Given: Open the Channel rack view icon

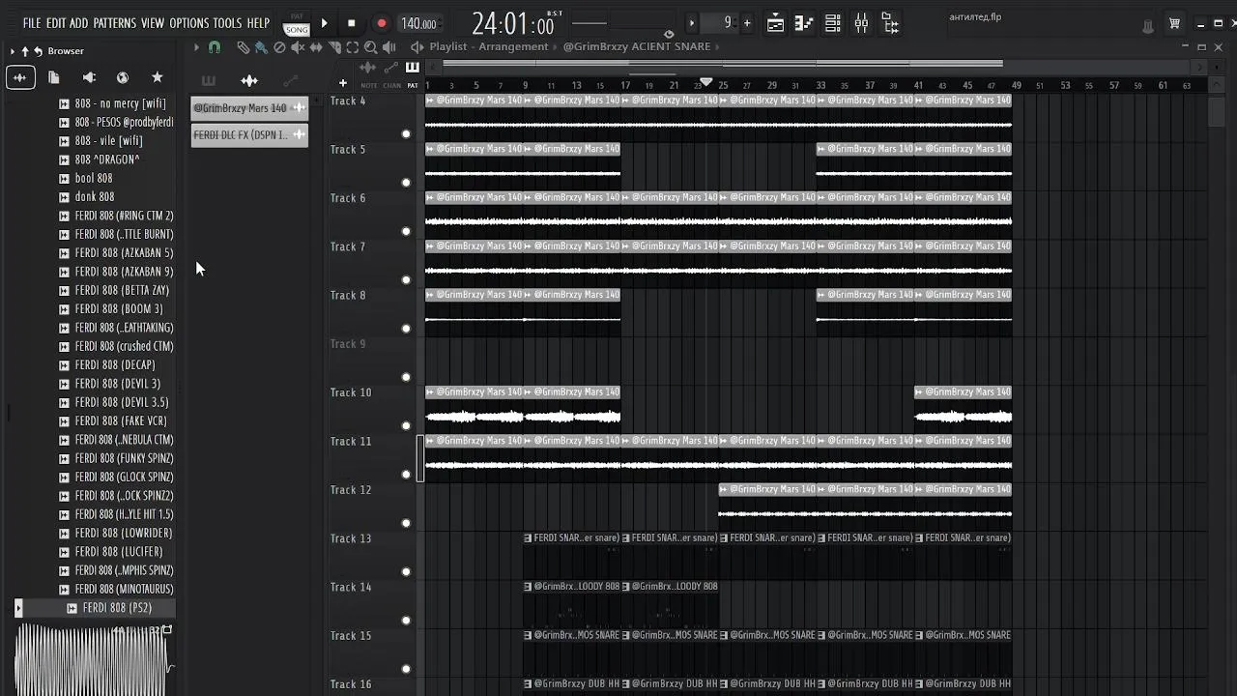Looking at the screenshot, I should pos(833,24).
